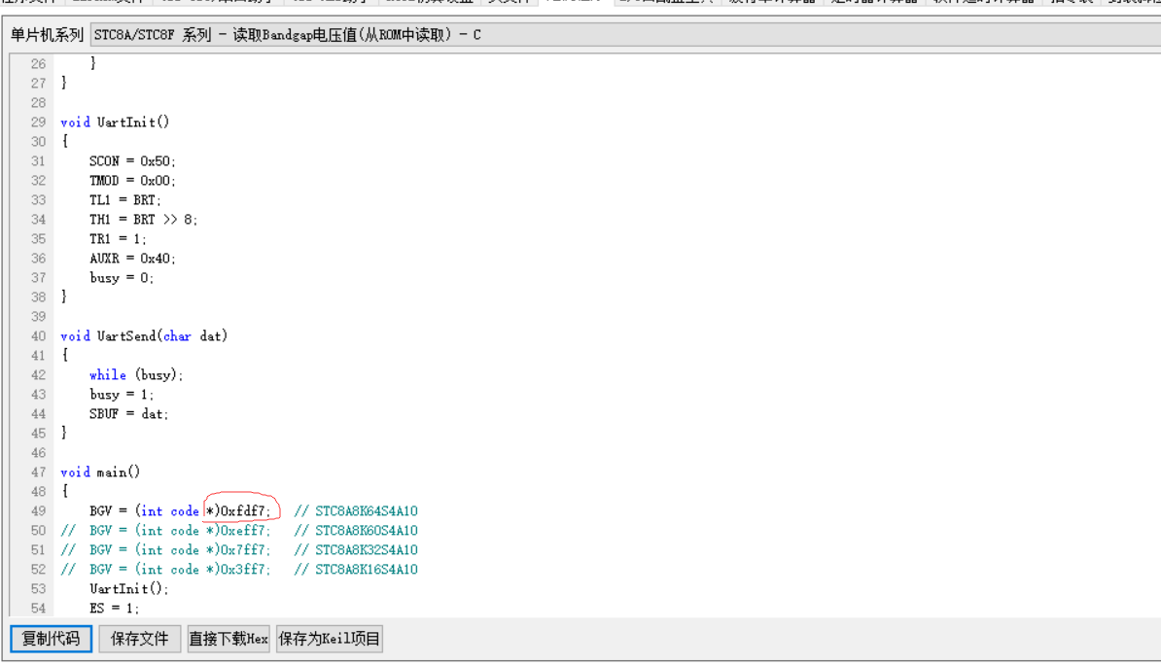Screen dimensions: 1161x665
Task: Click the line 'SCON = 0x50;'
Action: pos(132,161)
